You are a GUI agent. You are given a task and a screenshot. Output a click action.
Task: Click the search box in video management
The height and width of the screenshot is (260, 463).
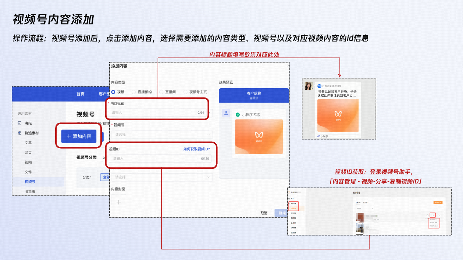[x=365, y=208]
